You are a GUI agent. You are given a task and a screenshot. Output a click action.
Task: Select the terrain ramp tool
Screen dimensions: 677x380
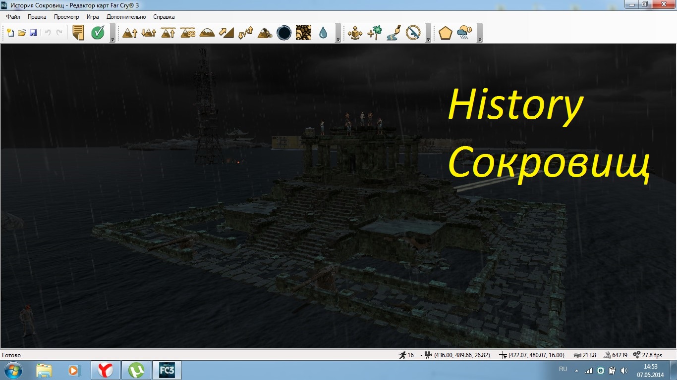click(226, 33)
